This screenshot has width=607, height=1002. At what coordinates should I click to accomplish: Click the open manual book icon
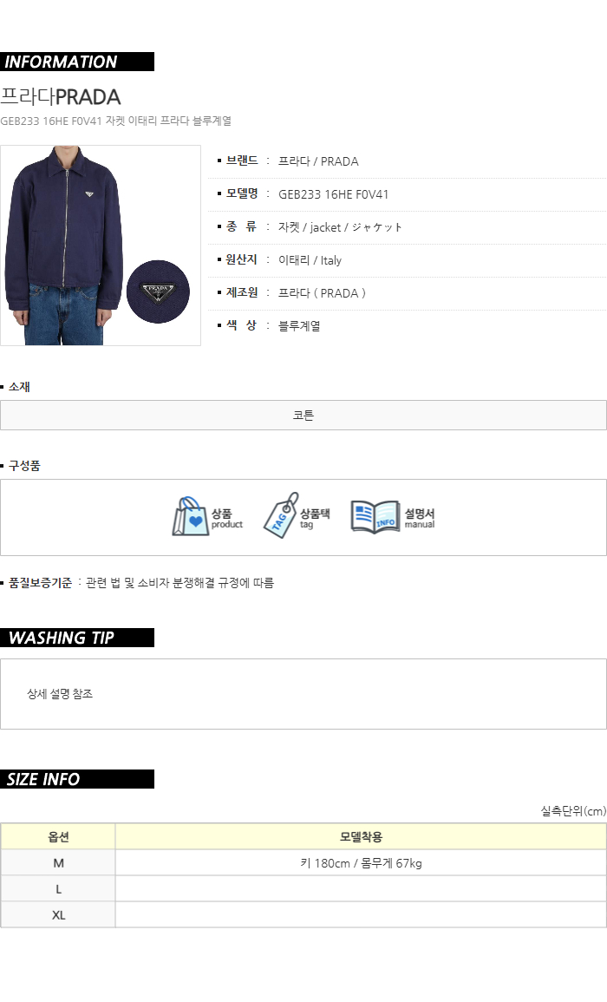tap(375, 516)
